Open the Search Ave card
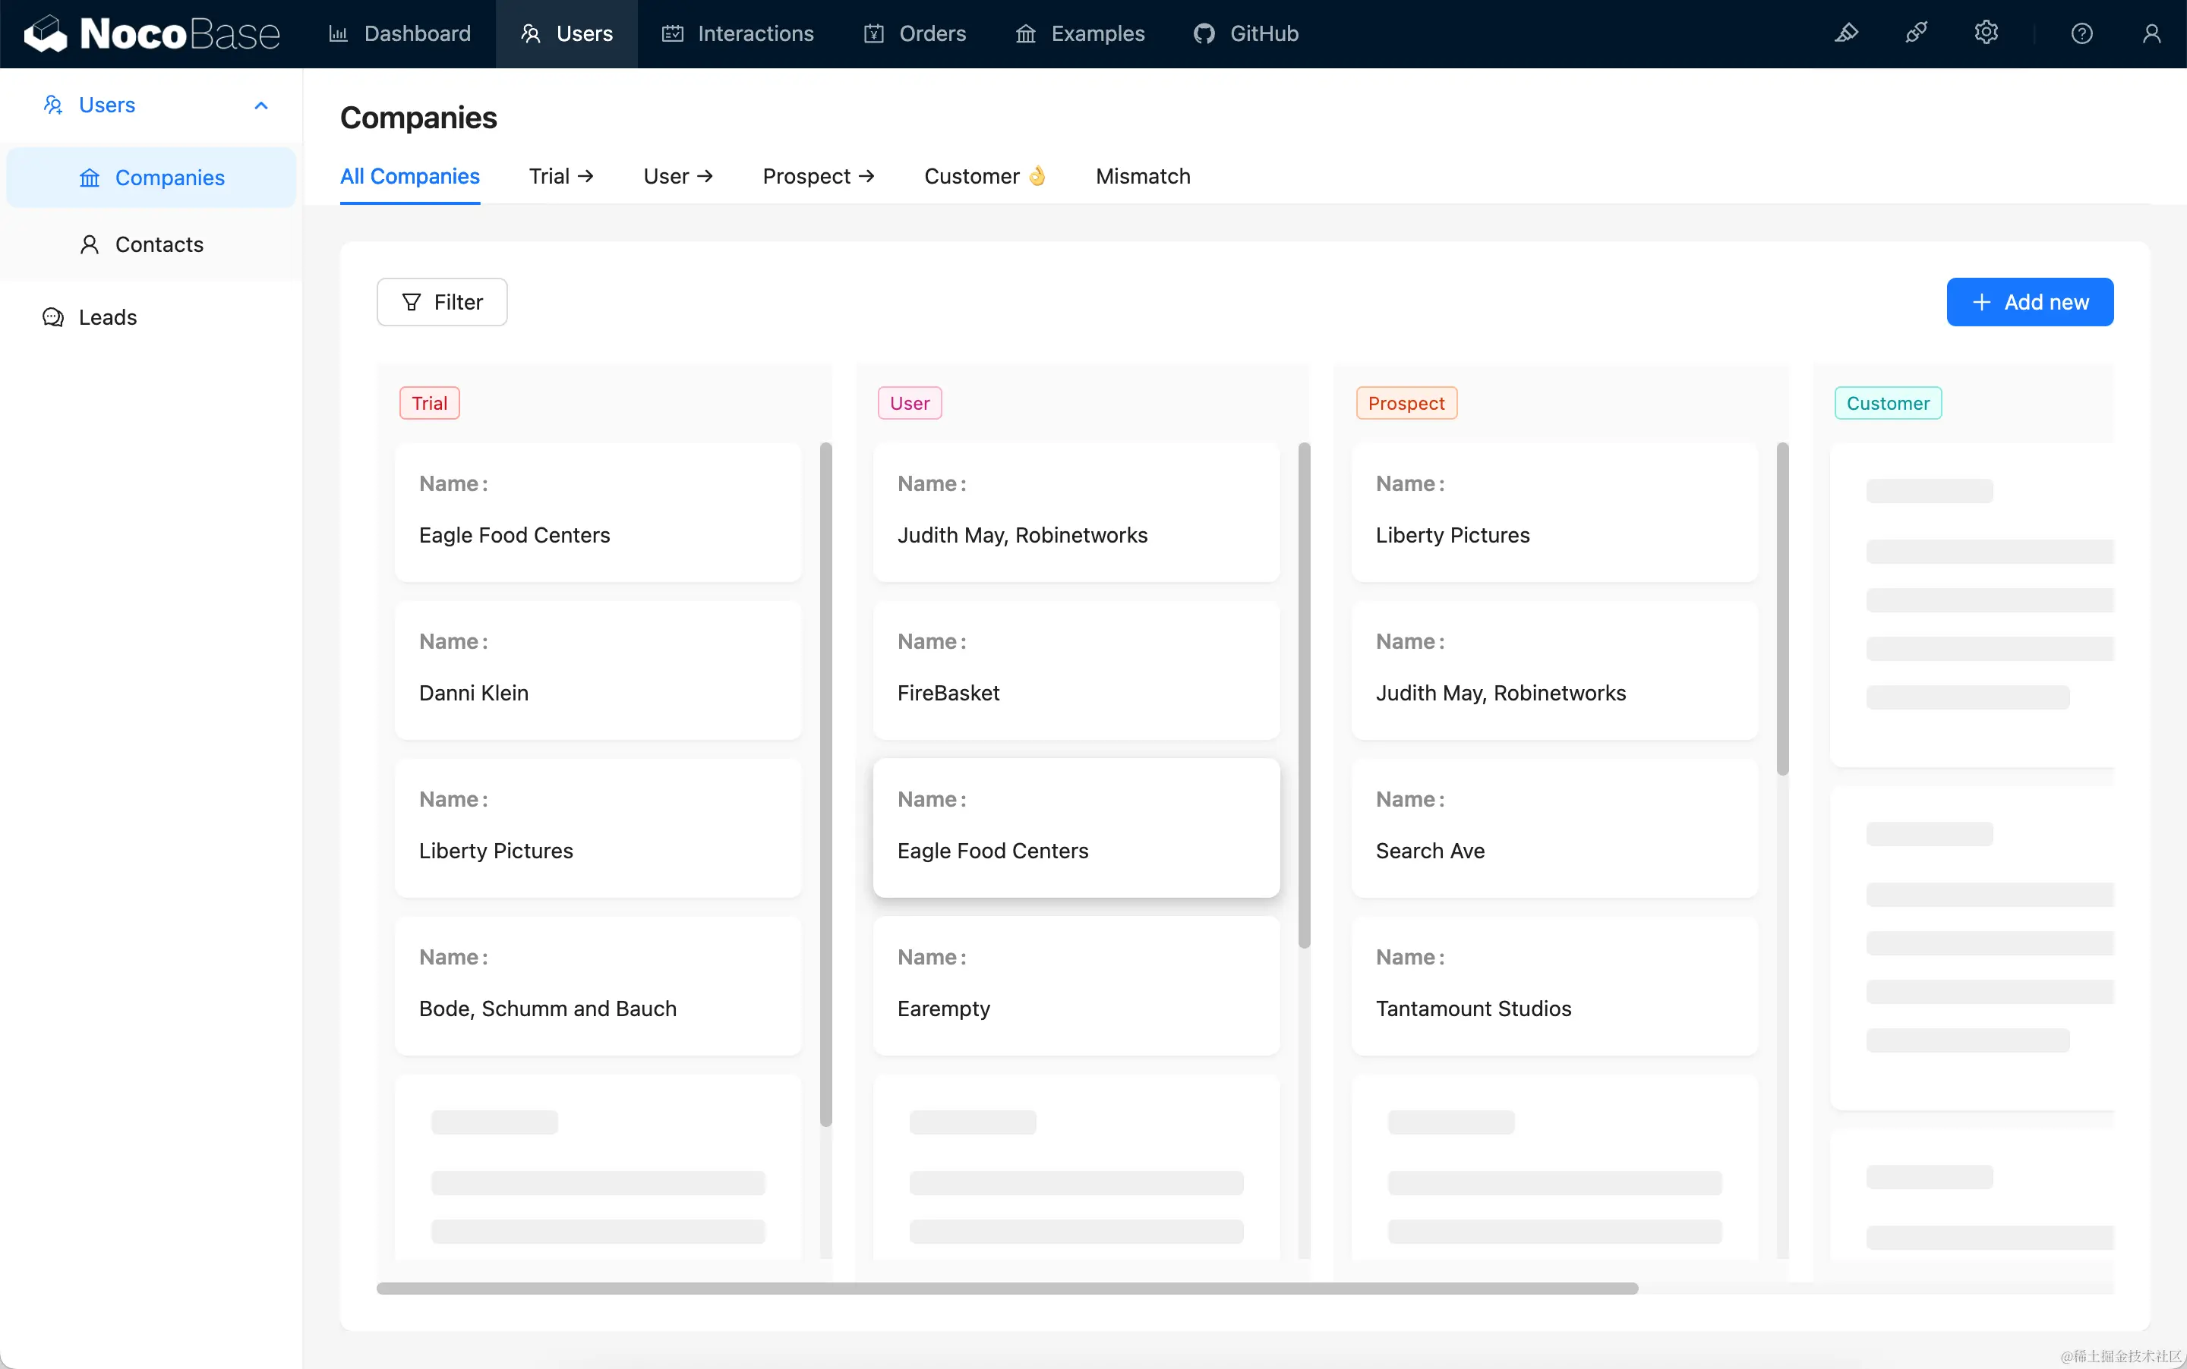The height and width of the screenshot is (1369, 2187). pos(1554,828)
